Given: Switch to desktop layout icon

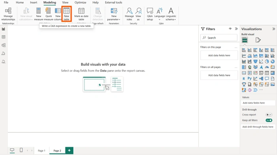Looking at the screenshot, I should pyautogui.click(x=12, y=150).
